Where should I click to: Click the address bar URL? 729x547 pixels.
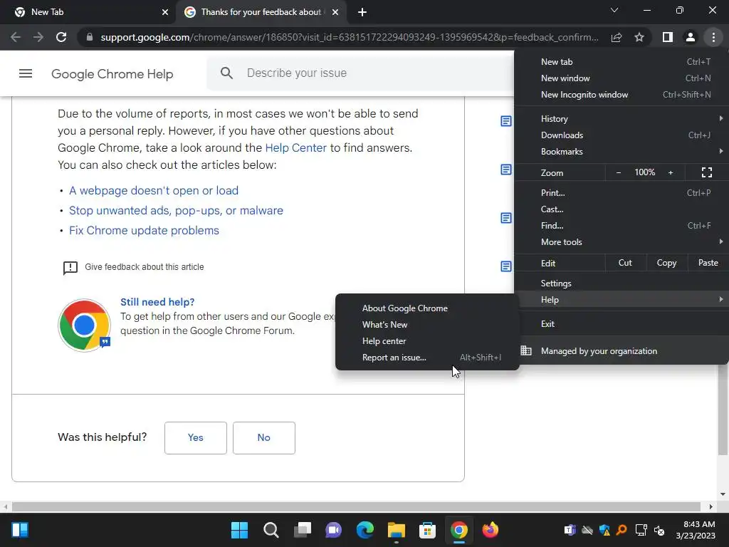coord(350,37)
